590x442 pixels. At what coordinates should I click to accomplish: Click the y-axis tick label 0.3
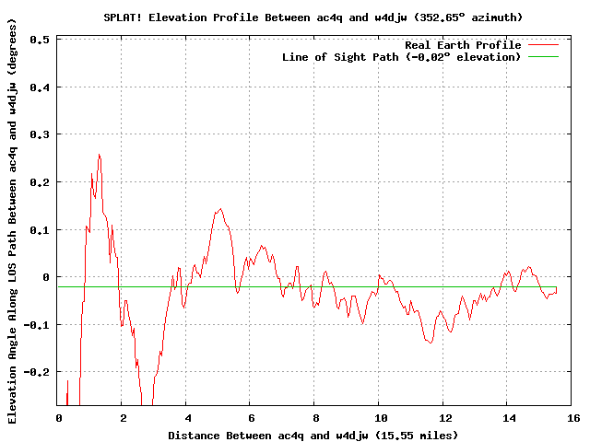pos(40,134)
